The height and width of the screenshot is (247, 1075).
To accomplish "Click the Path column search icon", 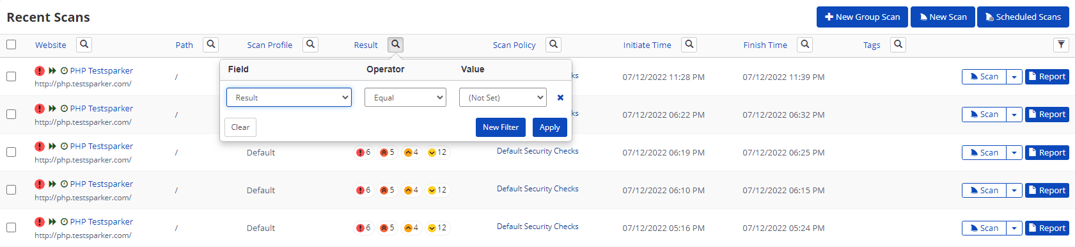I will coord(211,45).
